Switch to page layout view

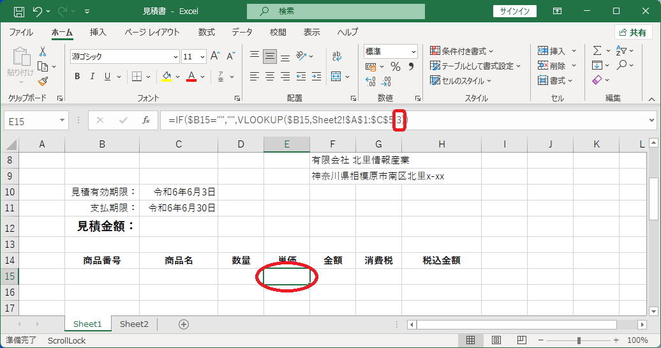pos(496,340)
